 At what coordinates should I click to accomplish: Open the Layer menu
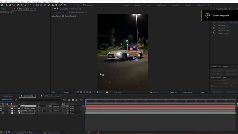click(23, 2)
